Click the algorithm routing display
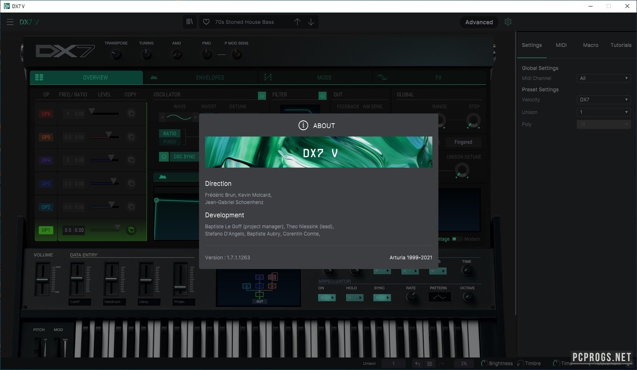 point(259,288)
